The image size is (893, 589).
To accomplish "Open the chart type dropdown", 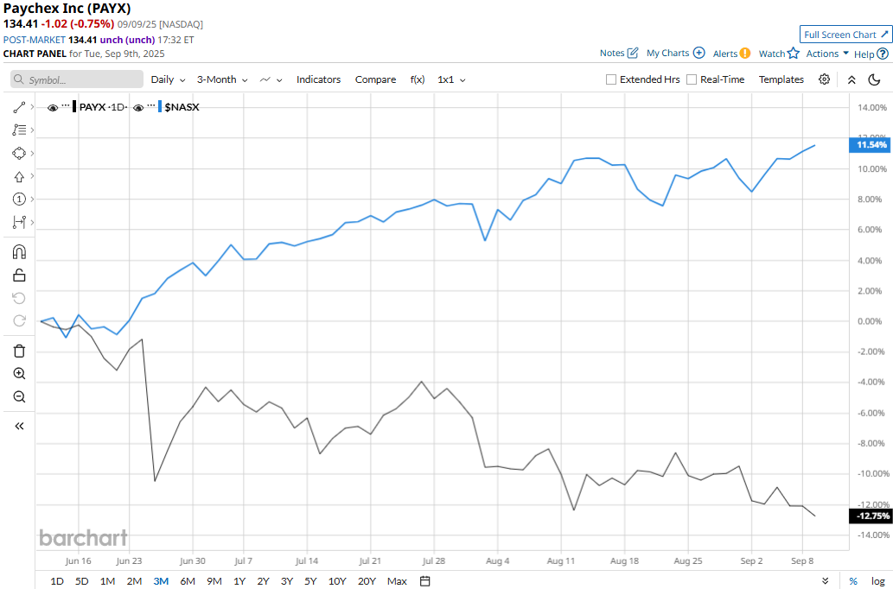I will (x=271, y=79).
